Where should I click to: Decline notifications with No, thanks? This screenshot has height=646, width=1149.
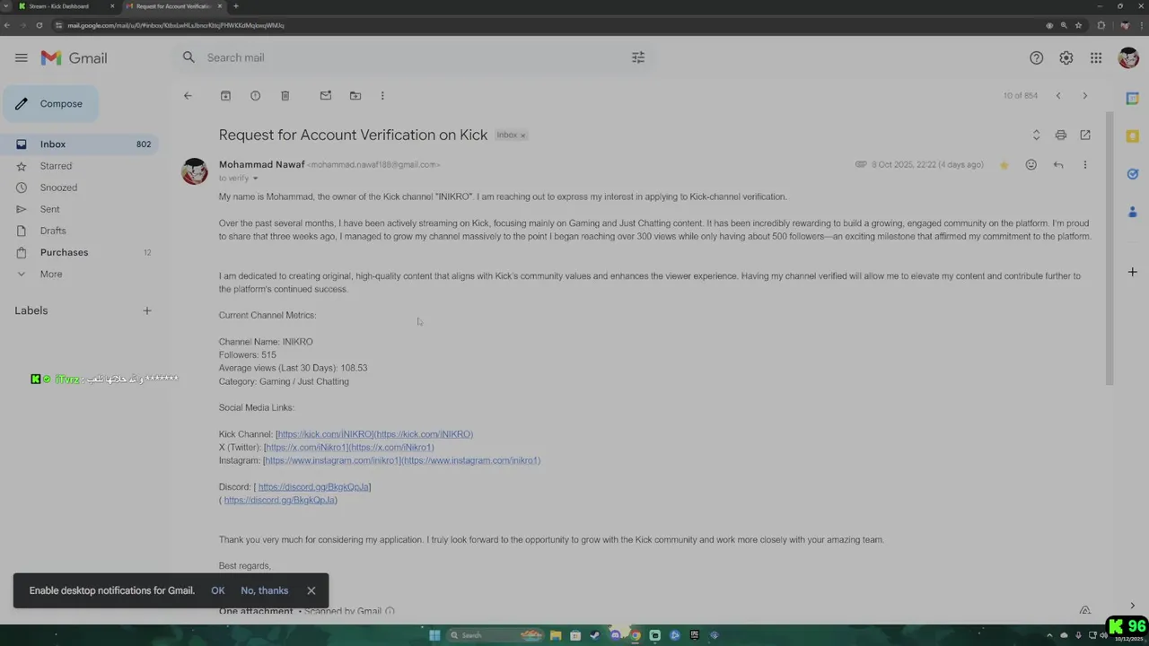[265, 590]
